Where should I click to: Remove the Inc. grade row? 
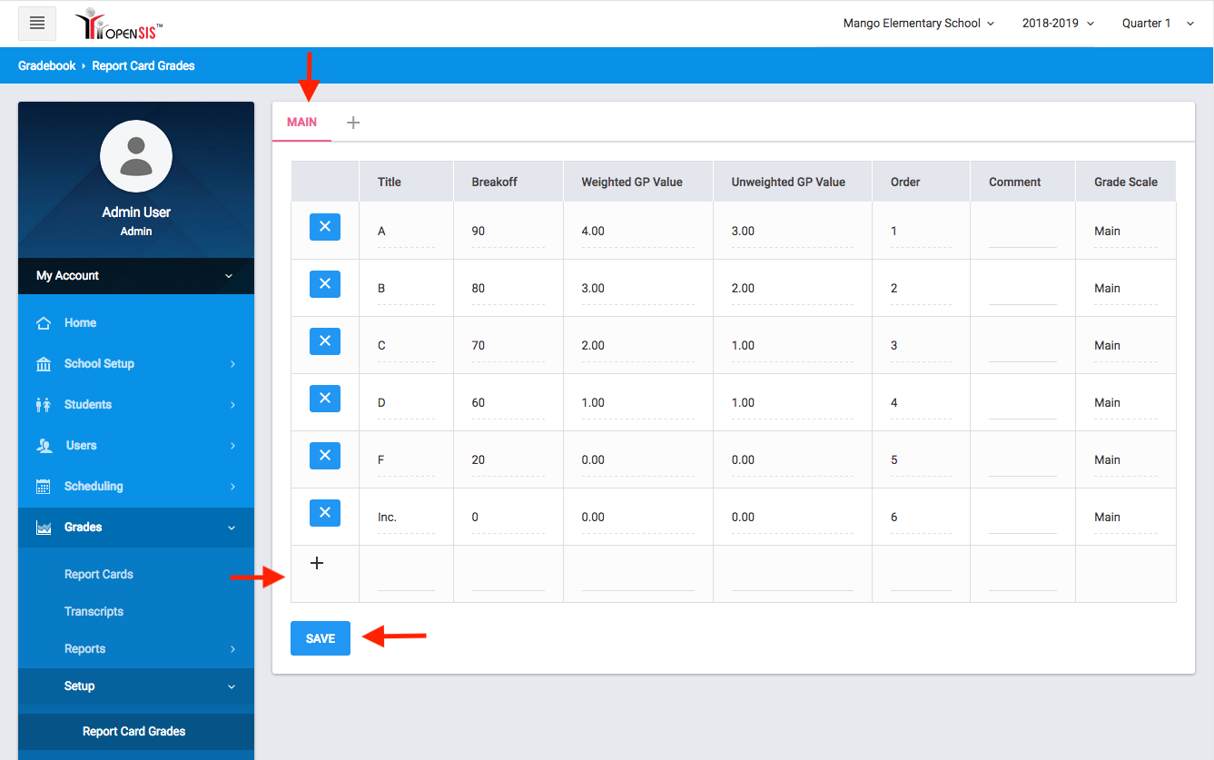tap(325, 513)
